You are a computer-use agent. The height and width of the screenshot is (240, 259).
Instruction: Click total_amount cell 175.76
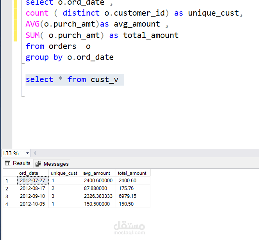point(133,188)
